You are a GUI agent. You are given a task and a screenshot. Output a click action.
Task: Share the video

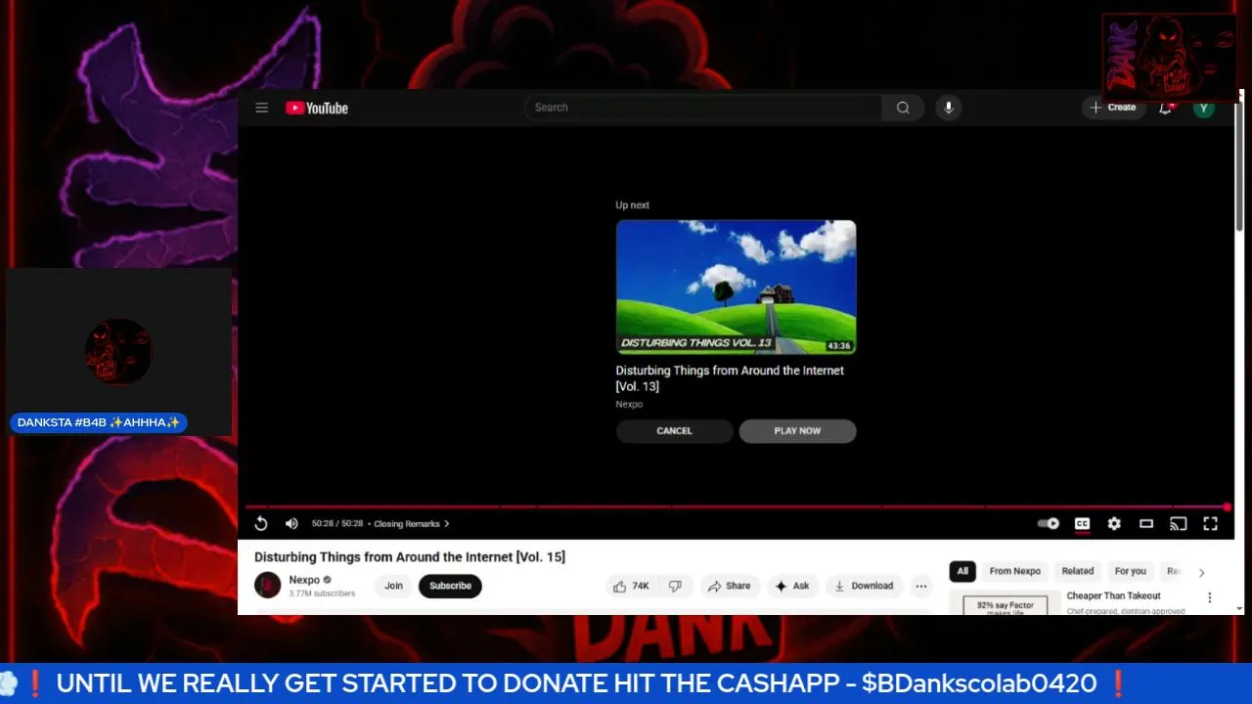point(729,586)
